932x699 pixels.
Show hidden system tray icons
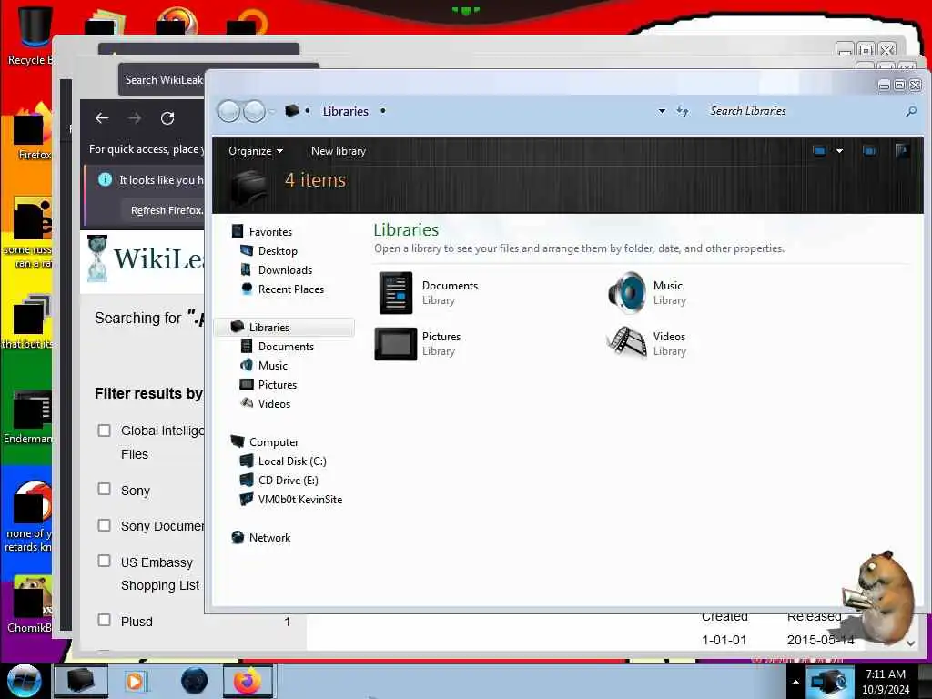[795, 682]
